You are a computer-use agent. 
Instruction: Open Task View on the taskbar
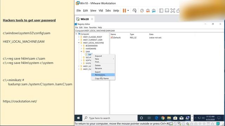pyautogui.click(x=149, y=118)
